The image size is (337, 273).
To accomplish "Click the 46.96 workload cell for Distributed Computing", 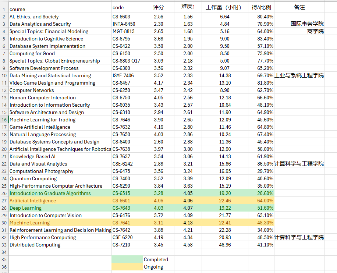I will [x=224, y=245].
